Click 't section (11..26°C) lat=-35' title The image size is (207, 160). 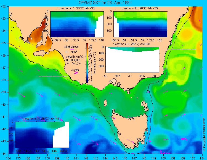click(140, 8)
